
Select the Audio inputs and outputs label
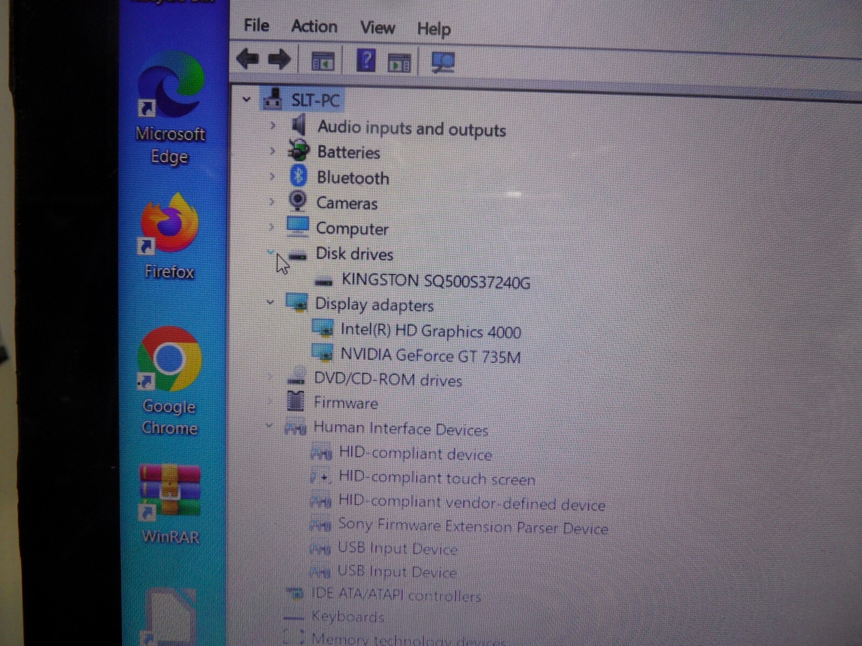coord(412,129)
